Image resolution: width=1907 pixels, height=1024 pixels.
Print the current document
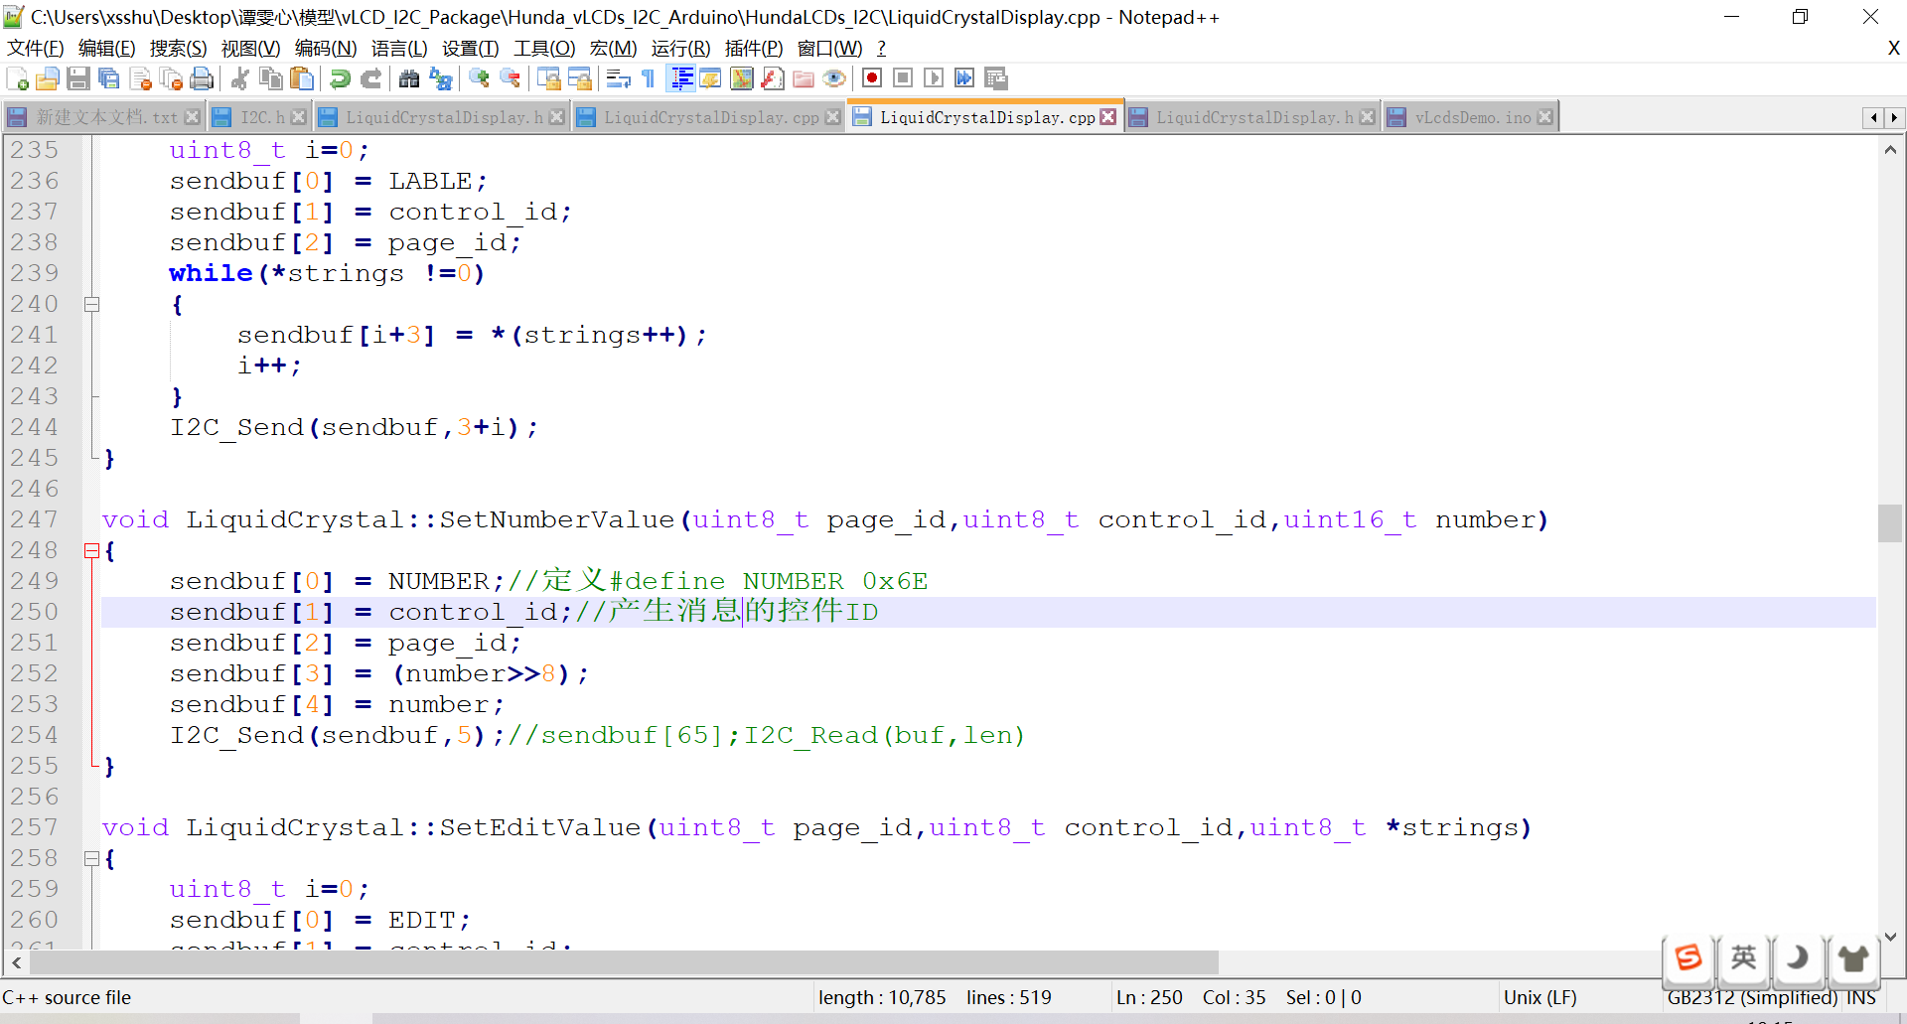pos(202,78)
